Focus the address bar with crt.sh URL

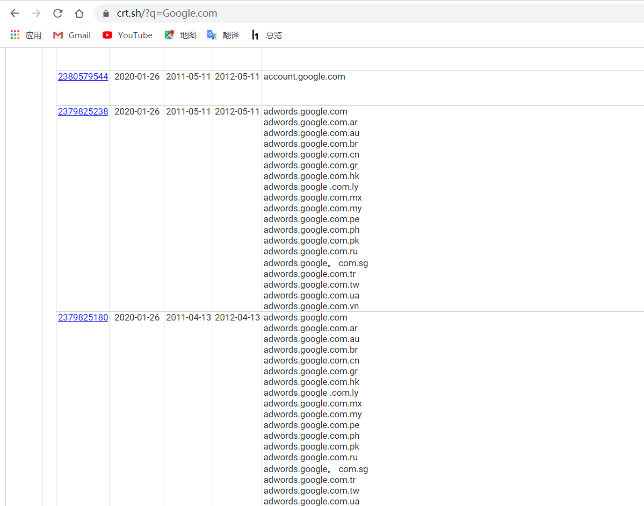point(370,13)
